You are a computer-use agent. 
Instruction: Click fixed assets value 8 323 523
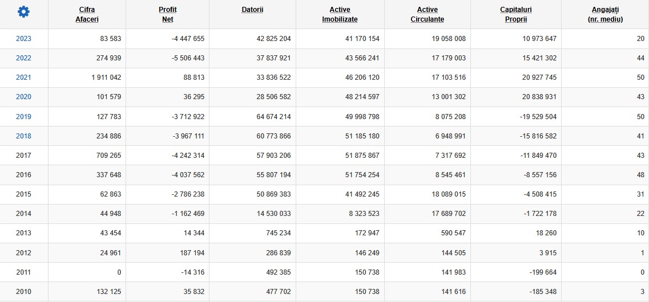click(x=364, y=214)
